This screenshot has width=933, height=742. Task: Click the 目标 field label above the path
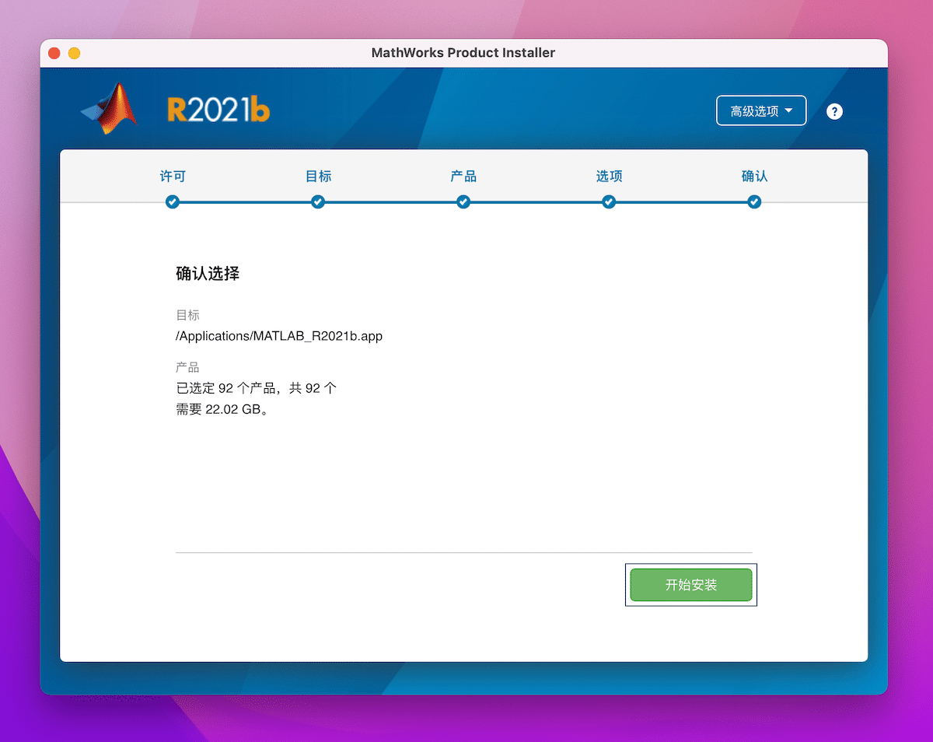[x=187, y=315]
